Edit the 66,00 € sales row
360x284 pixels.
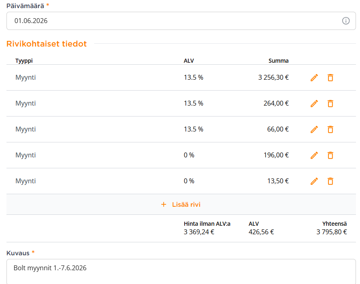(x=314, y=129)
